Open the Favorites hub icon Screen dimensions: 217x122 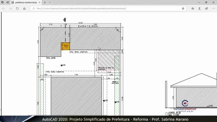(193, 8)
